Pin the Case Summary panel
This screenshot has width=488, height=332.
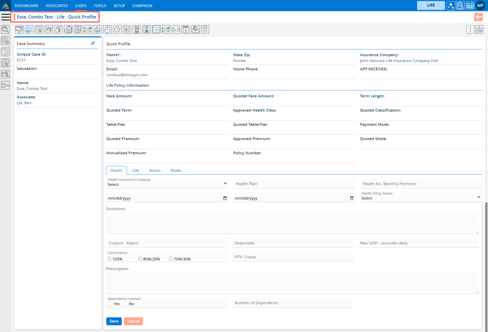pyautogui.click(x=93, y=43)
